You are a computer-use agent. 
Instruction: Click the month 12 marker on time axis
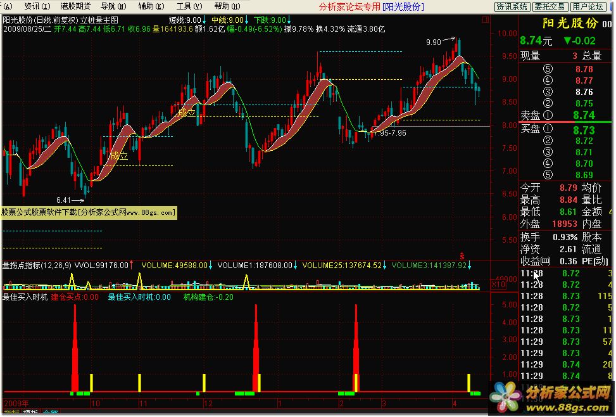point(208,404)
